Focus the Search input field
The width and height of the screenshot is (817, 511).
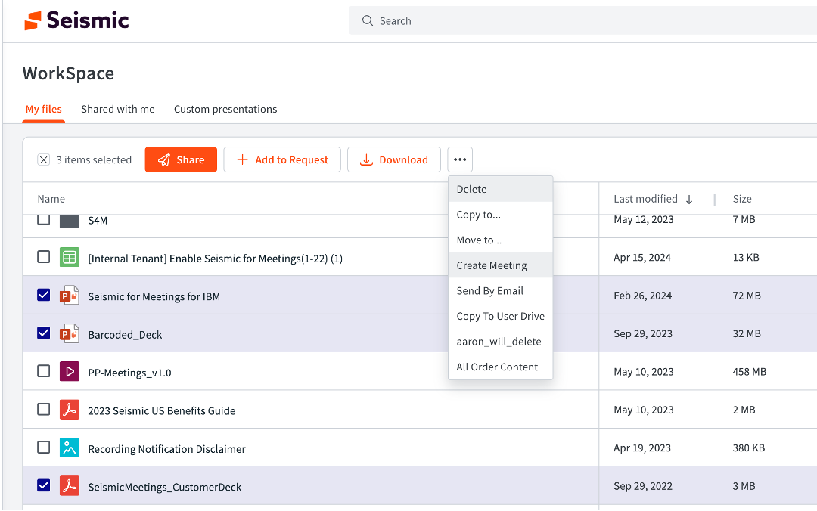[x=582, y=21]
